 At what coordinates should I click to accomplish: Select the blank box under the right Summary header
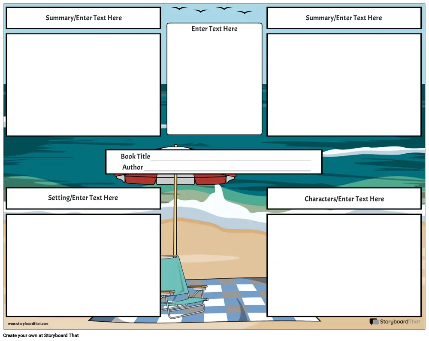click(344, 85)
